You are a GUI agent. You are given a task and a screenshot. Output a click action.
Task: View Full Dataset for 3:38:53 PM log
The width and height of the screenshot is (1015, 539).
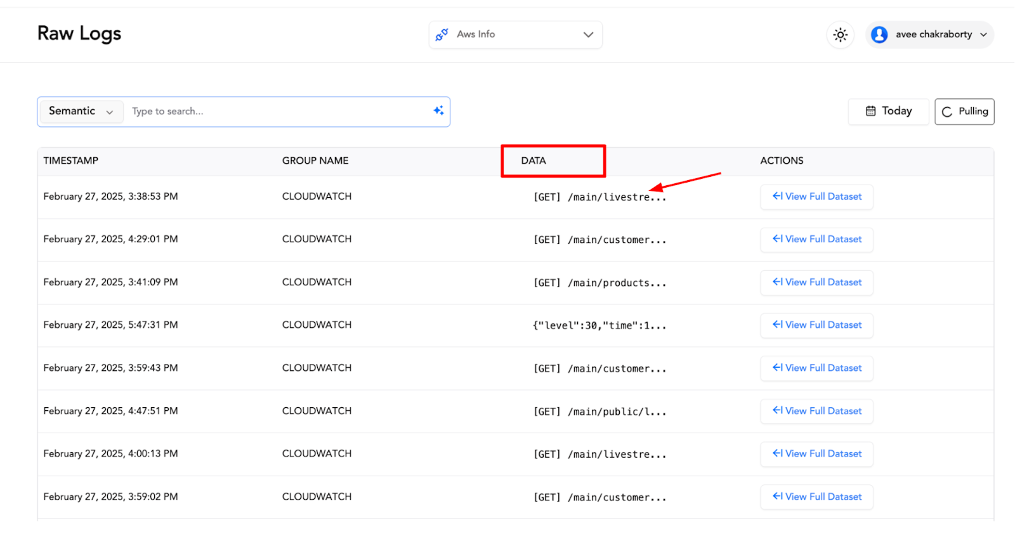[817, 197]
